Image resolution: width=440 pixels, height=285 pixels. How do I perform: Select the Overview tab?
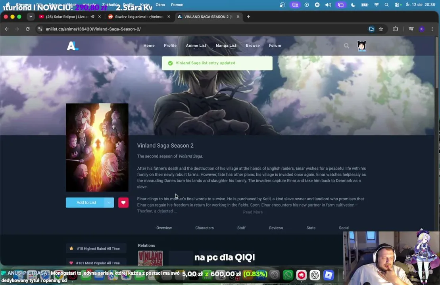tap(164, 228)
